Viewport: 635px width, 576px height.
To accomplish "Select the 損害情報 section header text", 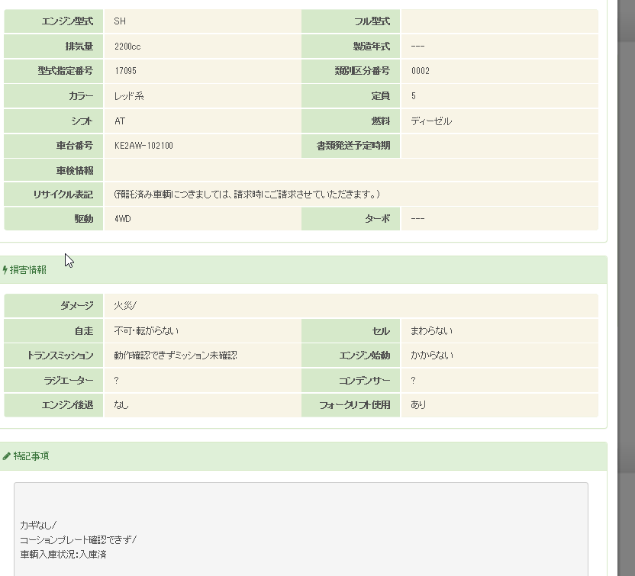I will pyautogui.click(x=28, y=270).
